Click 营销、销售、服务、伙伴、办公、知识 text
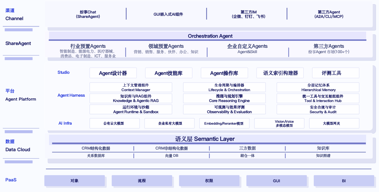Screen dimensions: 379x192 click(x=166, y=52)
